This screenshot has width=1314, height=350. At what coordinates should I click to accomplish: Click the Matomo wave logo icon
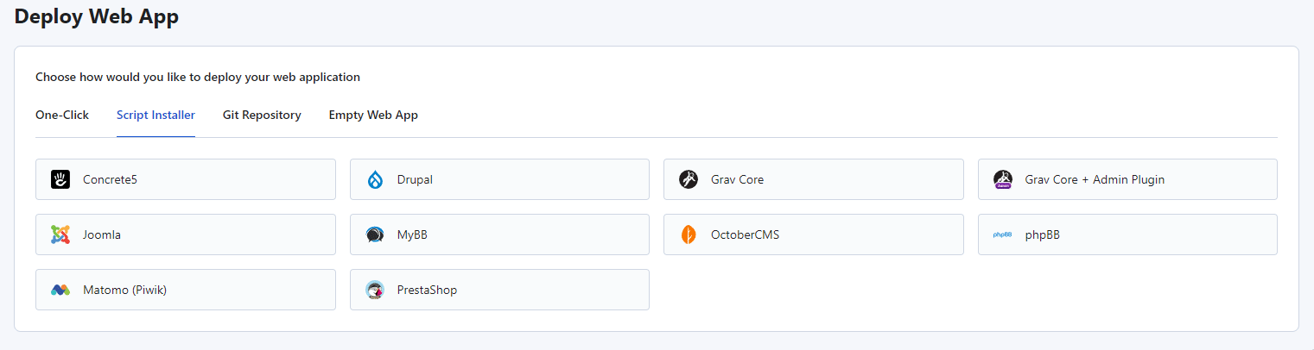coord(60,290)
